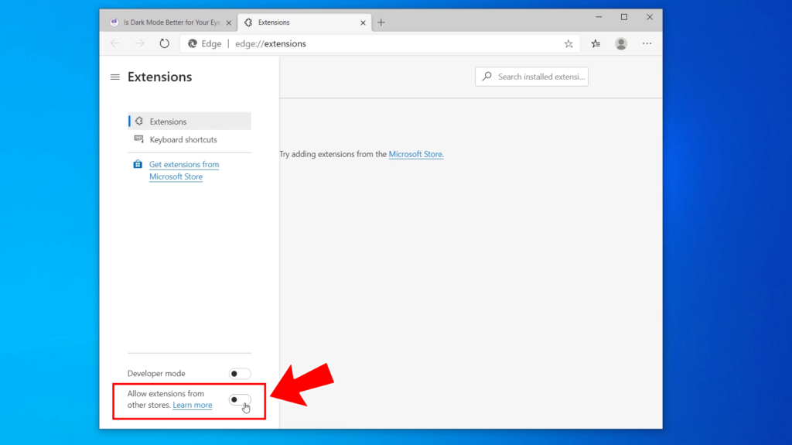
Task: Open the user profile avatar
Action: [621, 43]
